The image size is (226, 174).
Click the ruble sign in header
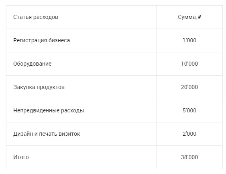tap(200, 17)
